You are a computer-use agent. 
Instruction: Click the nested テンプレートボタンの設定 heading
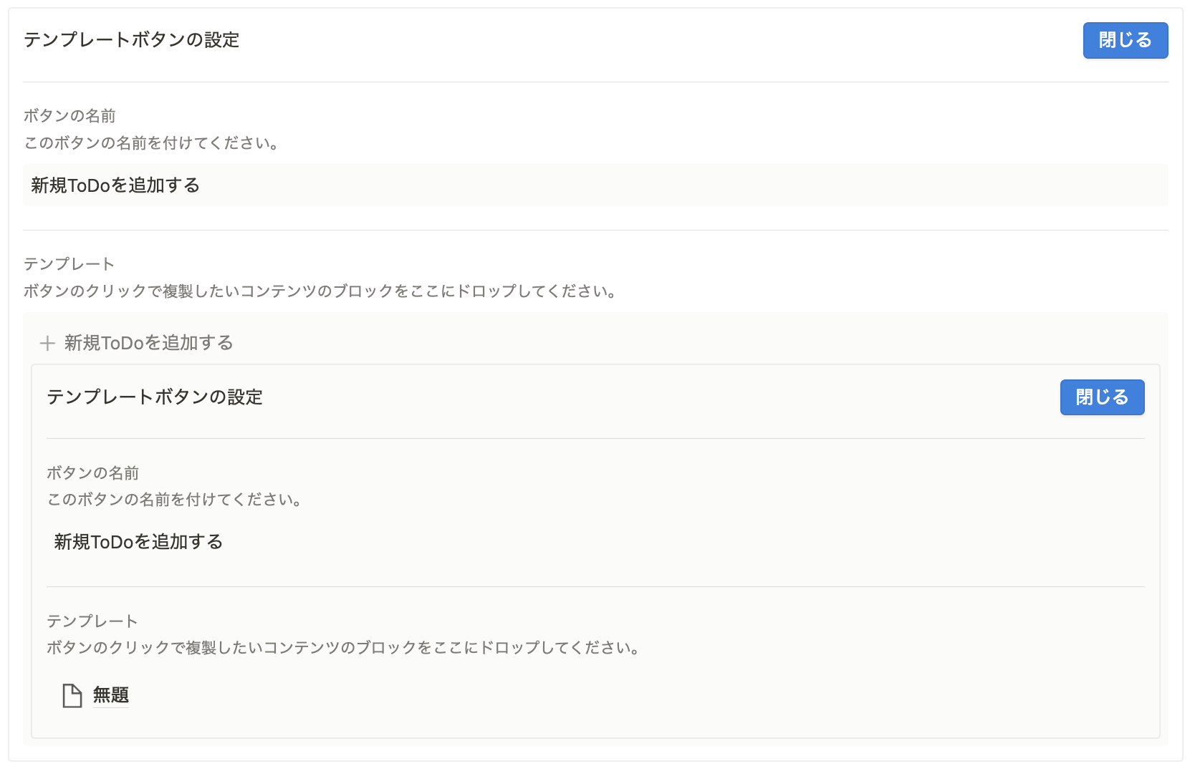click(x=155, y=397)
